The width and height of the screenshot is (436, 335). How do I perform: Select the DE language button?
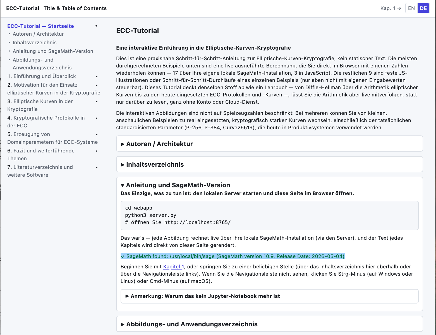coord(423,8)
